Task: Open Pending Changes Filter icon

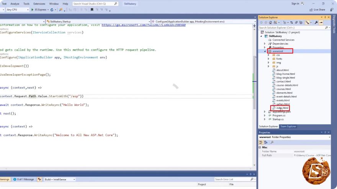Action: [x=285, y=23]
